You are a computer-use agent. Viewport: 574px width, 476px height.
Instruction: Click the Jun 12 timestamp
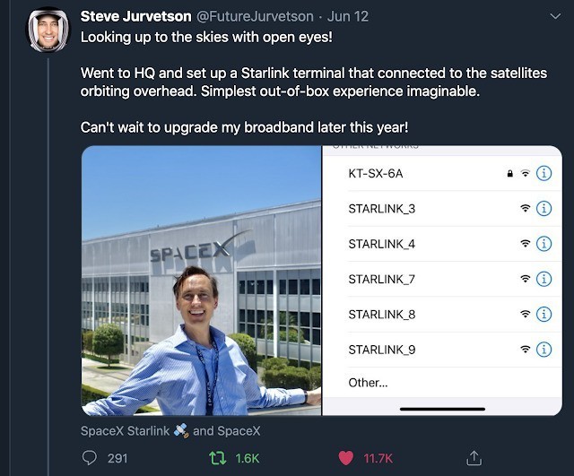click(348, 16)
